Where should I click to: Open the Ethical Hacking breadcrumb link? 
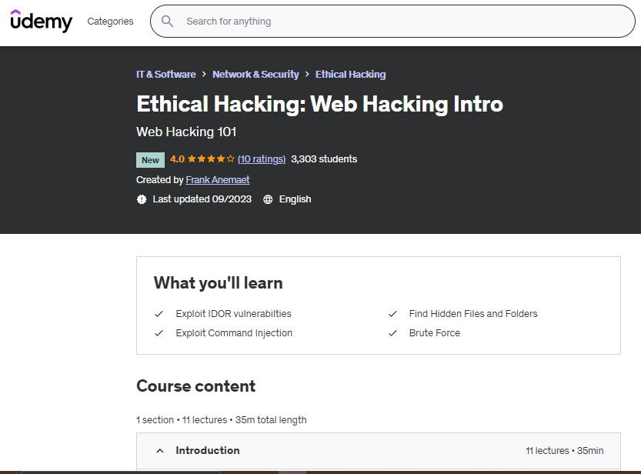click(x=350, y=75)
